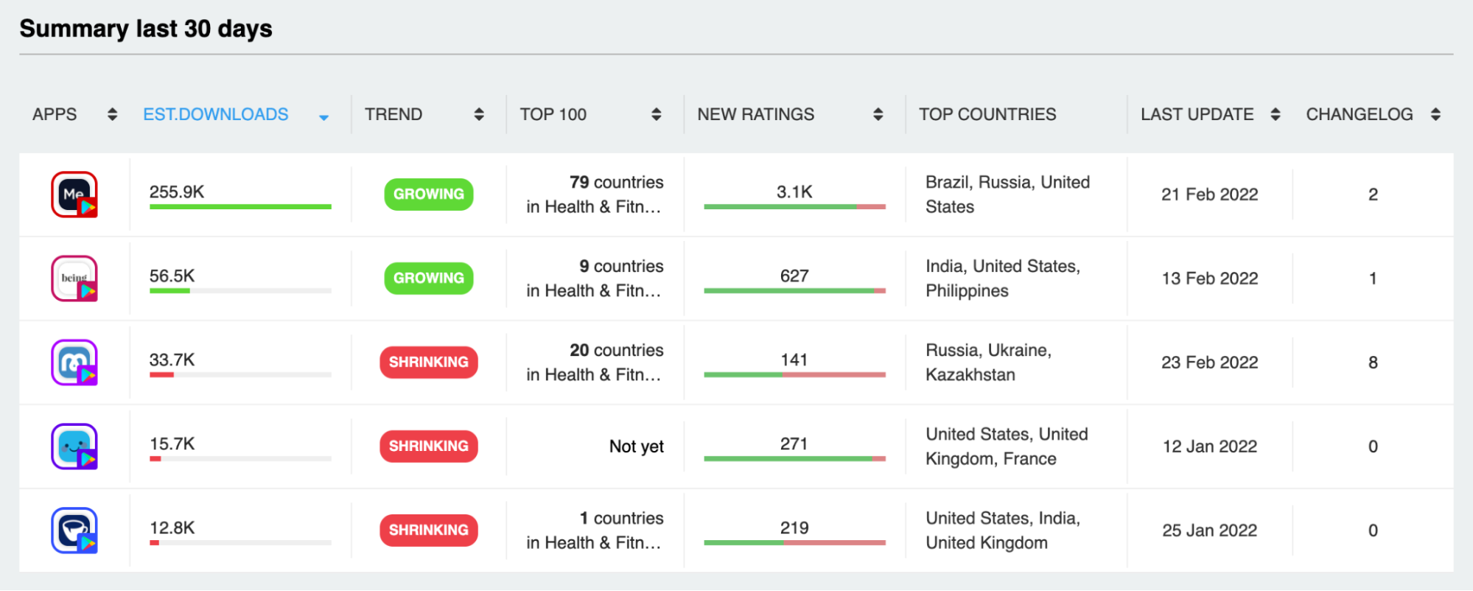The height and width of the screenshot is (591, 1473).
Task: Click the LAST UPDATE header label
Action: (1197, 114)
